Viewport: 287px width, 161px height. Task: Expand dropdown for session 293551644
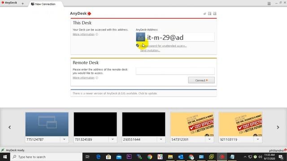click(x=161, y=140)
